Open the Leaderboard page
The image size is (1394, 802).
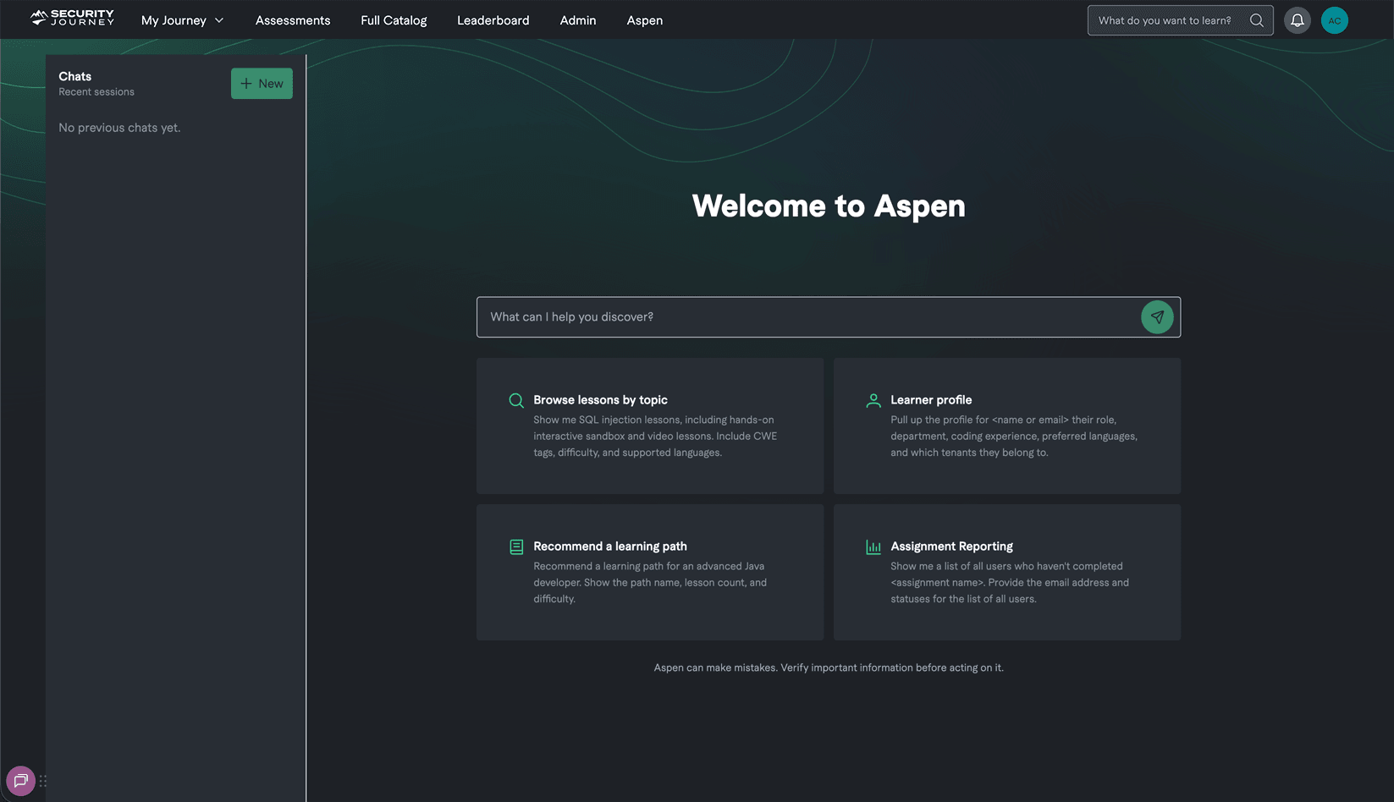tap(493, 20)
